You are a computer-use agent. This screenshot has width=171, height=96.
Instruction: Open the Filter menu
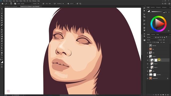pos(24,1)
